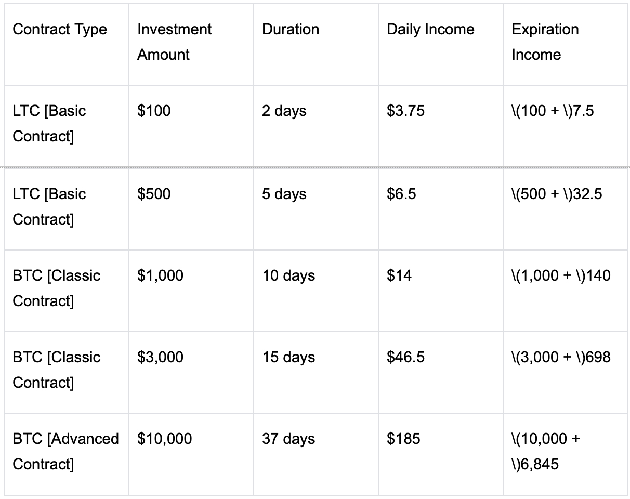This screenshot has width=630, height=499.
Task: Select the $100 investment amount cell
Action: click(154, 111)
